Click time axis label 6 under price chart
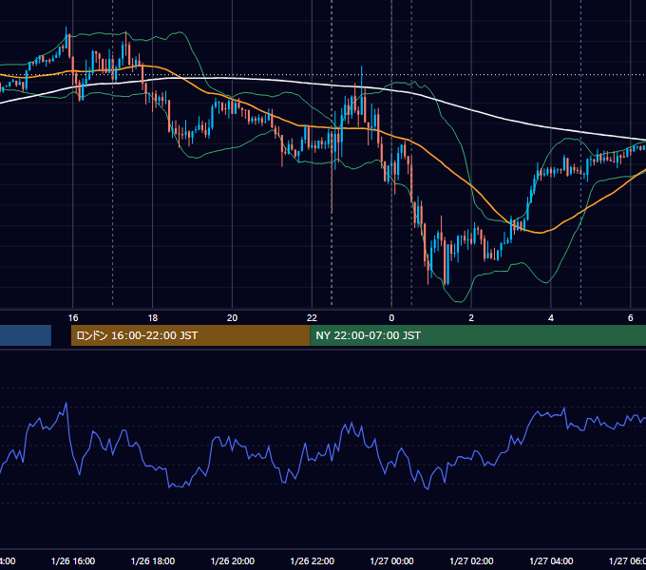Image resolution: width=646 pixels, height=570 pixels. (631, 317)
